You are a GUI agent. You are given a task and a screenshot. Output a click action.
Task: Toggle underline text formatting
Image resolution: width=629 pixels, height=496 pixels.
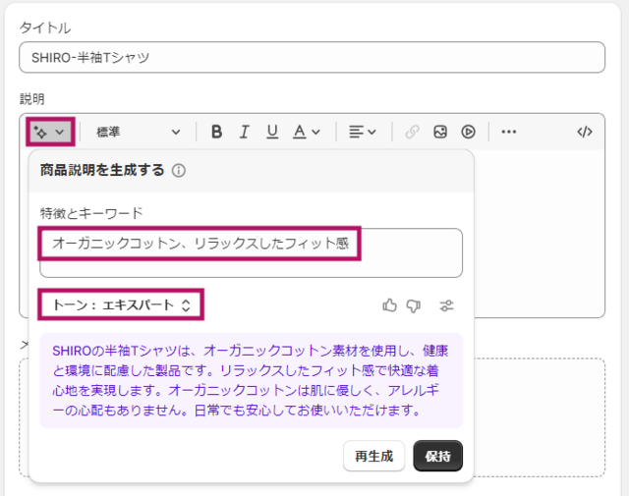[272, 132]
